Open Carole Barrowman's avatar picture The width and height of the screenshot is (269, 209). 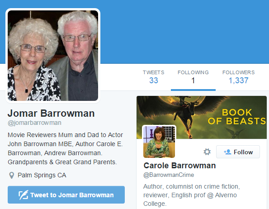click(159, 142)
